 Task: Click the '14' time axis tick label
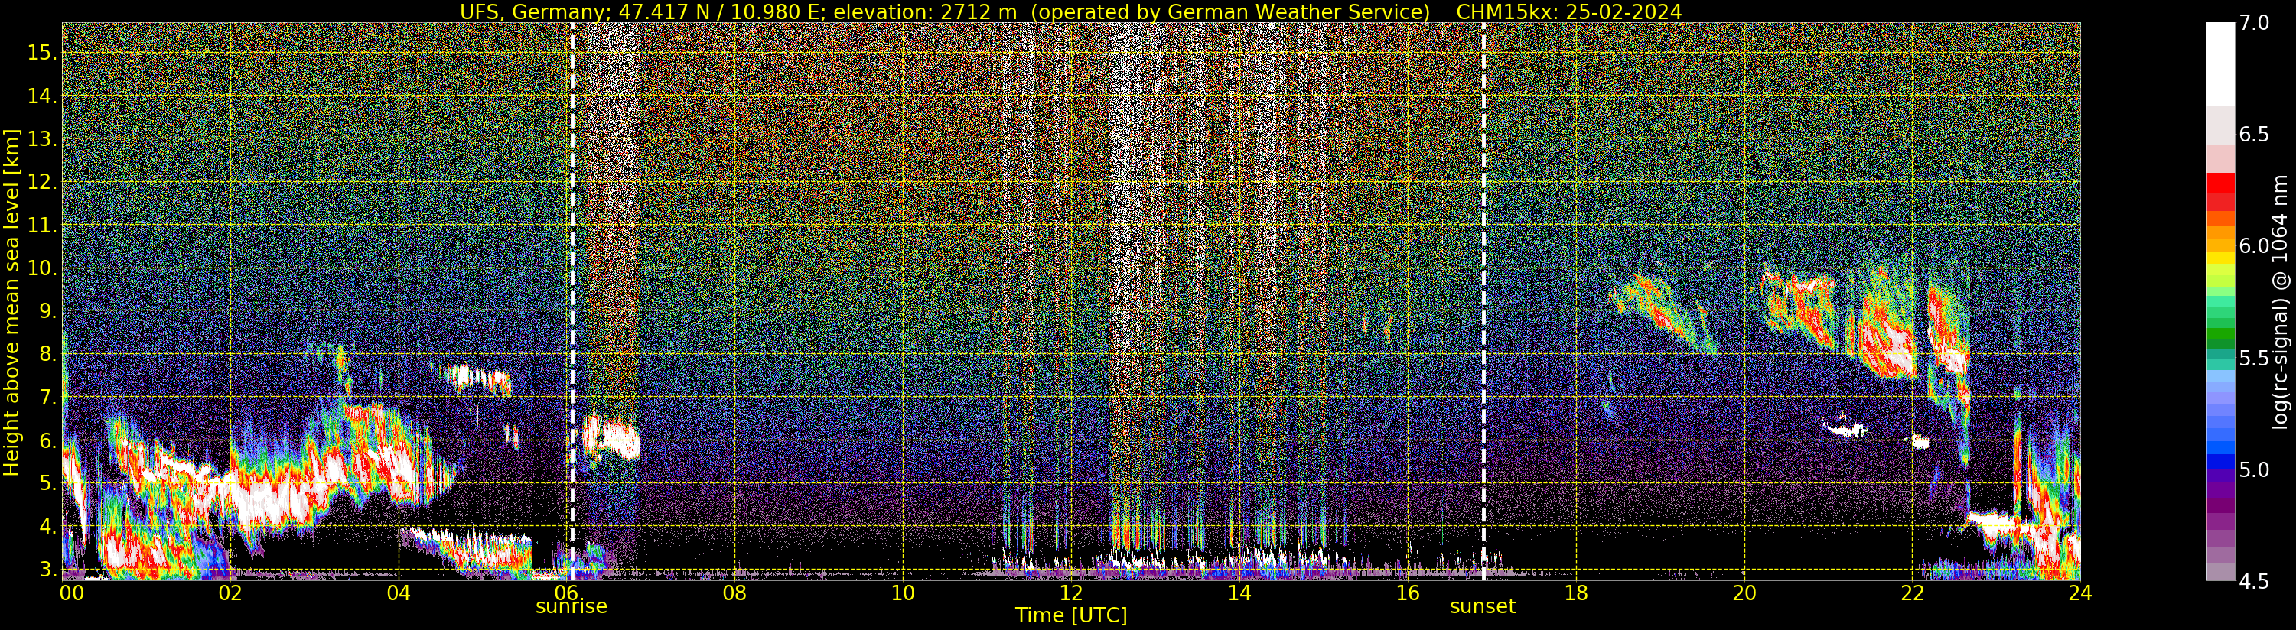click(1239, 593)
